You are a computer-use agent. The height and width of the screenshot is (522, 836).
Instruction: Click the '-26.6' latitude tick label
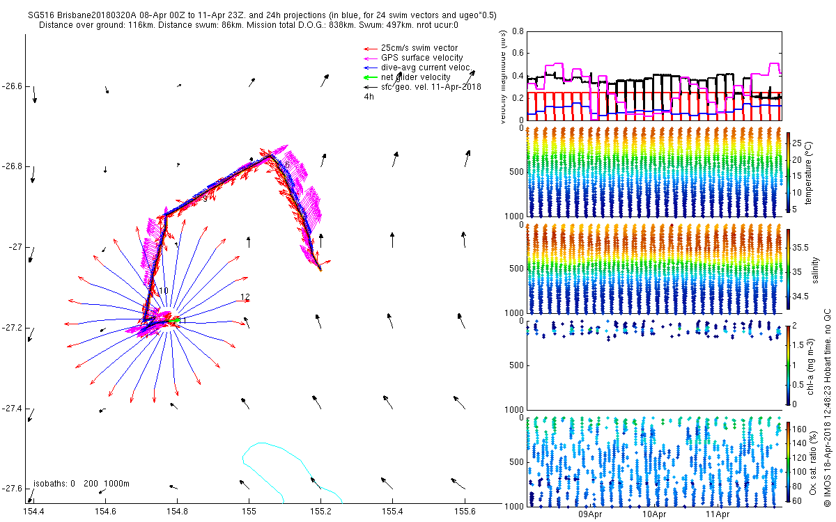tap(13, 86)
